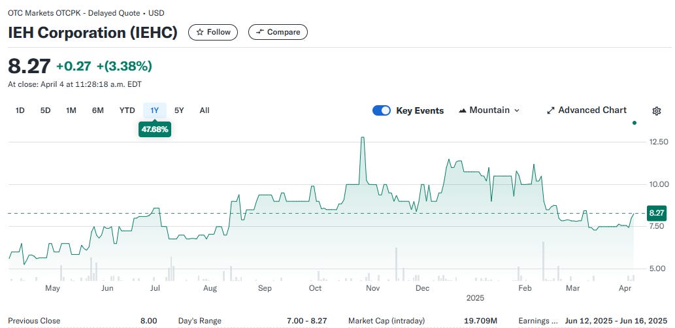Image resolution: width=675 pixels, height=328 pixels.
Task: Switch chart to 6M range
Action: point(98,110)
